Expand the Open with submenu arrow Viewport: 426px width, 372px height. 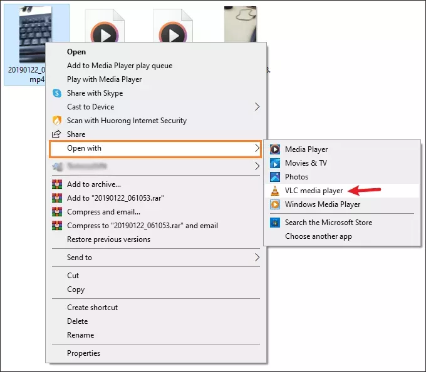(x=257, y=148)
